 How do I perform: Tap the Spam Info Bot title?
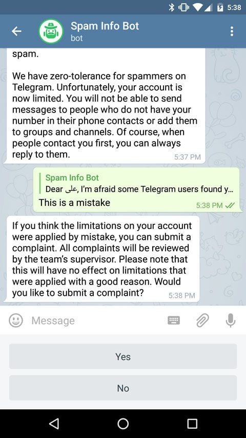pos(105,26)
